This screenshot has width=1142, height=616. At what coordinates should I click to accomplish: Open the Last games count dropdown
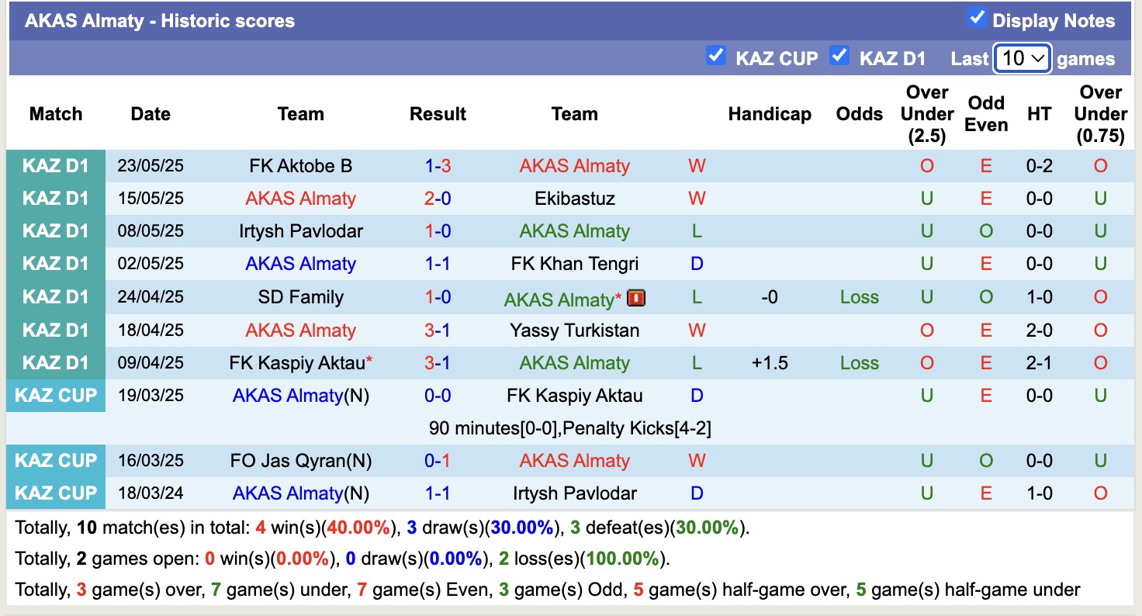point(1022,57)
